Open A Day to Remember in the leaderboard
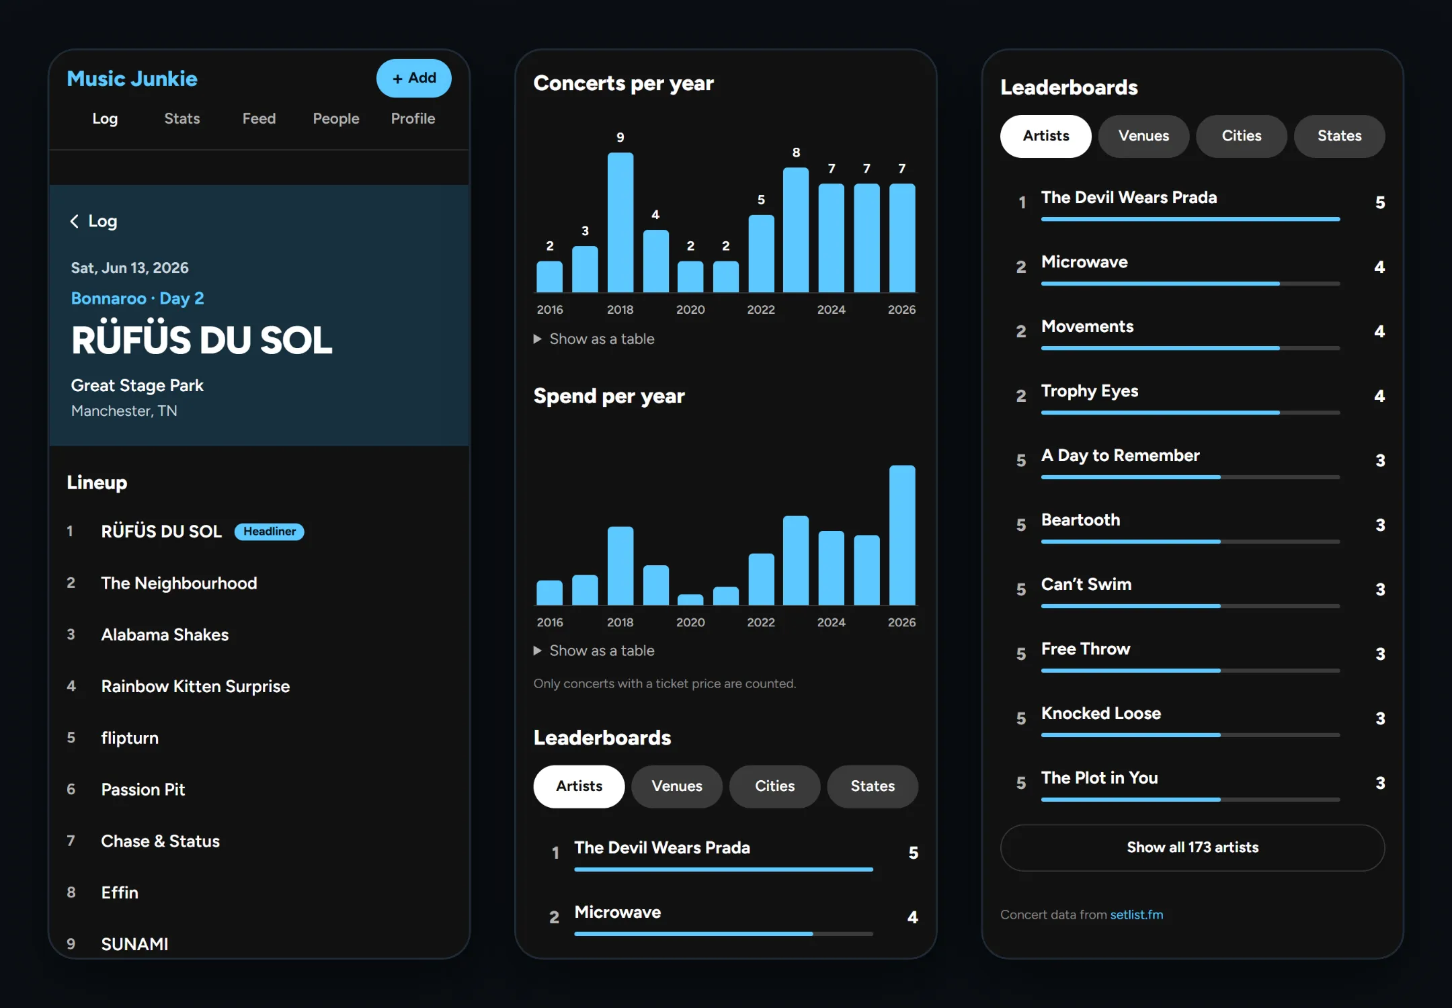 (1120, 456)
